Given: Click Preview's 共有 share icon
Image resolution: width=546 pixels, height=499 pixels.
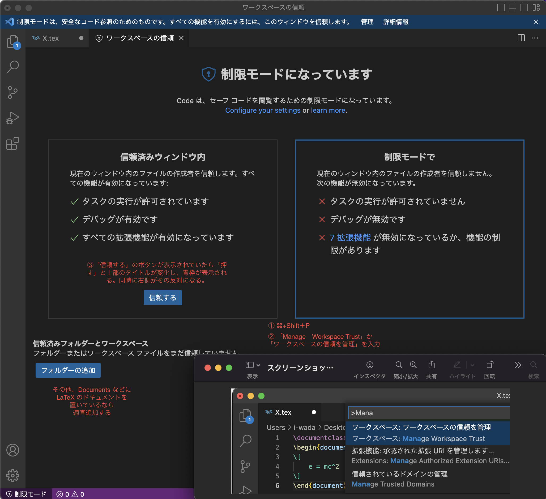Looking at the screenshot, I should point(432,365).
